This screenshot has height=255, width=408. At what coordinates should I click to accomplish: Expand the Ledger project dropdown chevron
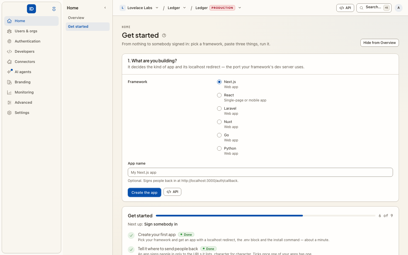tap(184, 8)
